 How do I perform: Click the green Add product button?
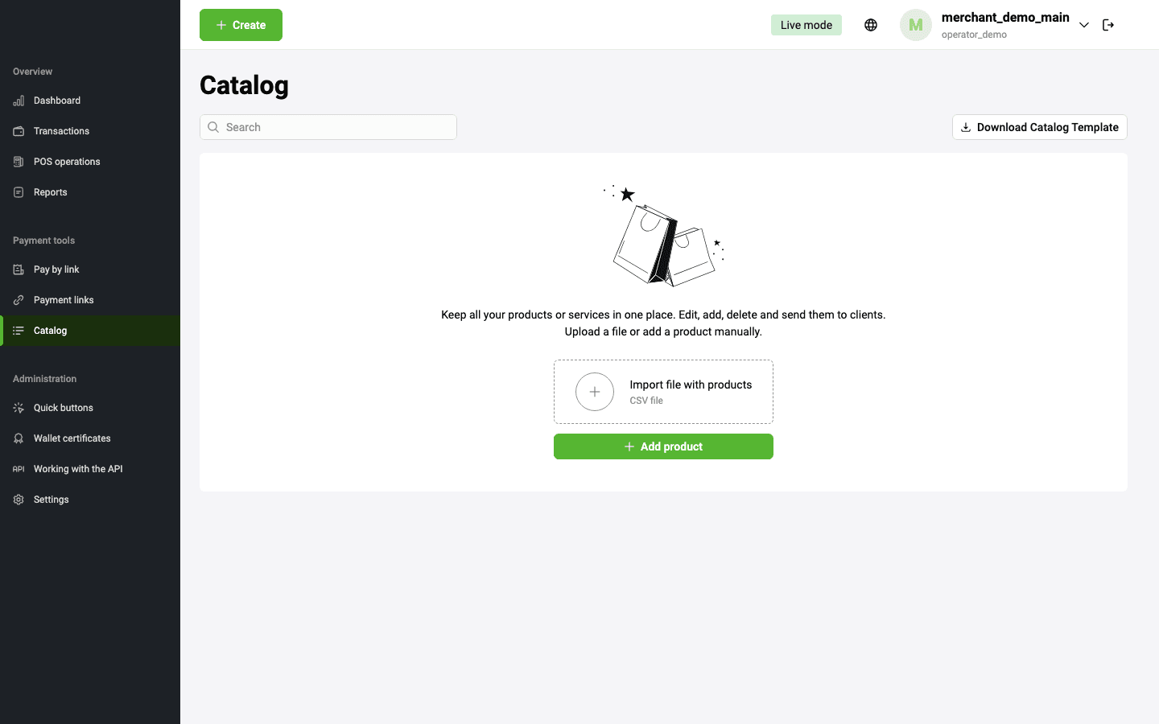(663, 446)
